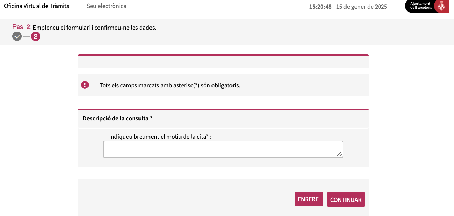Click the 'Empleneu el formulari' instruction text

tap(94, 28)
